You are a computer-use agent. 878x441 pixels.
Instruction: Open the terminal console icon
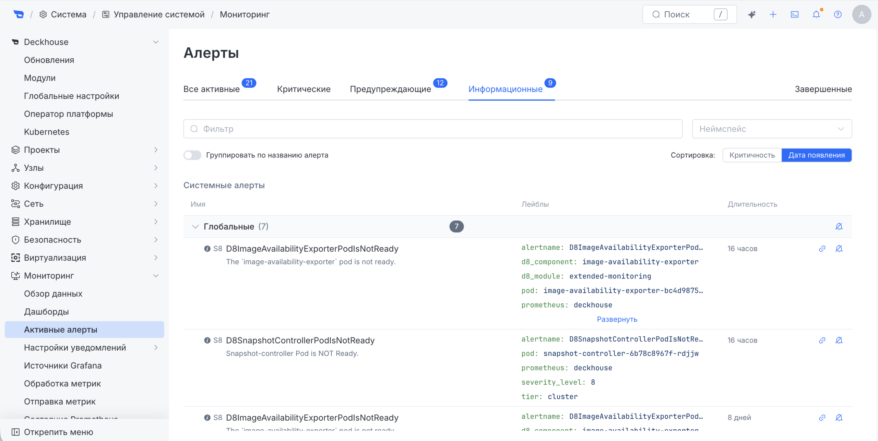(795, 14)
